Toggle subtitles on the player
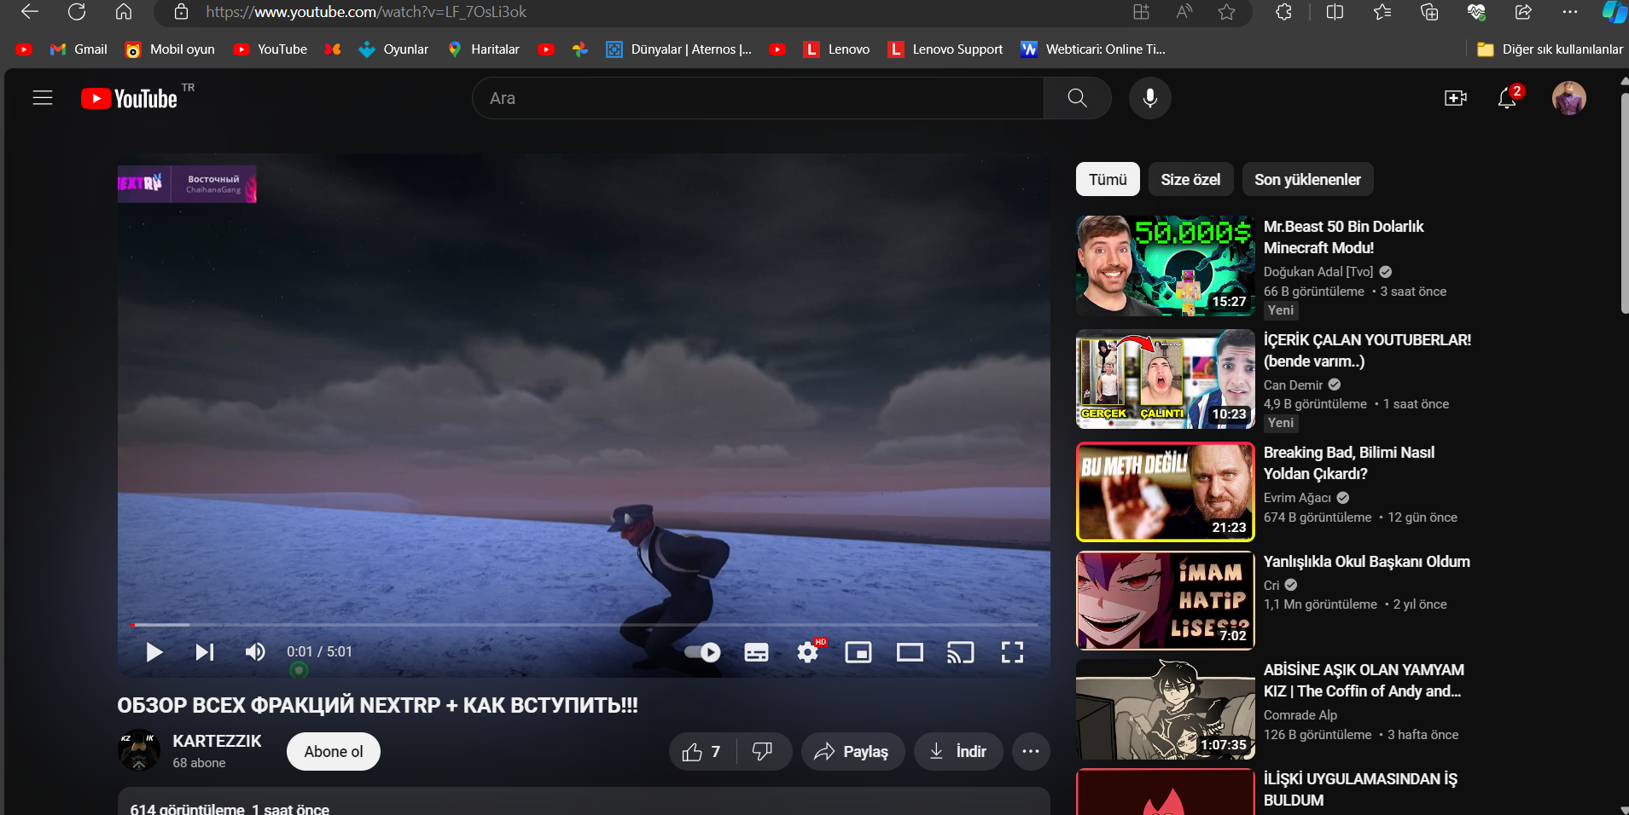The height and width of the screenshot is (815, 1629). click(x=756, y=652)
